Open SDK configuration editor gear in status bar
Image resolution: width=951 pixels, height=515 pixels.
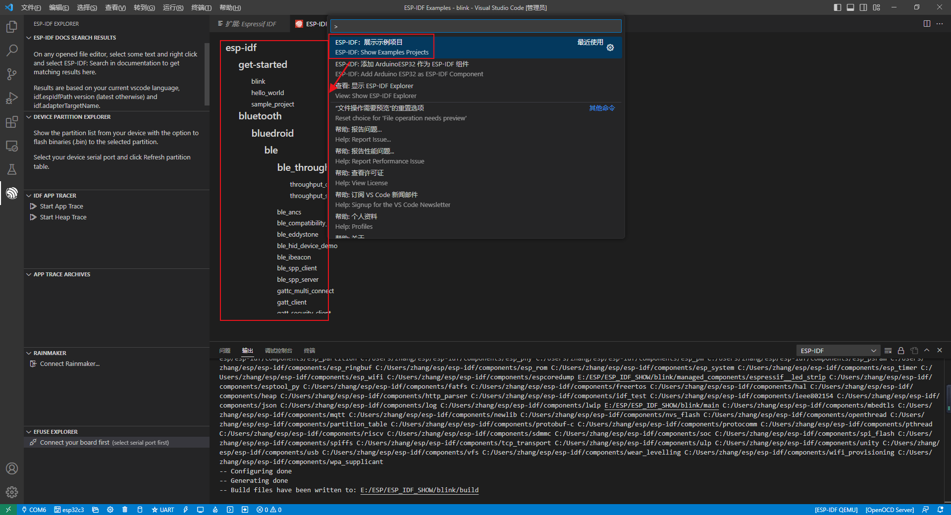(x=110, y=510)
